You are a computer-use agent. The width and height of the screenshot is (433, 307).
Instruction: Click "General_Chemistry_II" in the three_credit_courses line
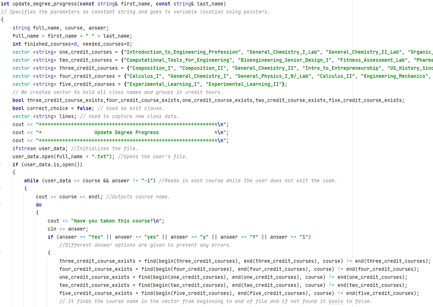pyautogui.click(x=264, y=68)
